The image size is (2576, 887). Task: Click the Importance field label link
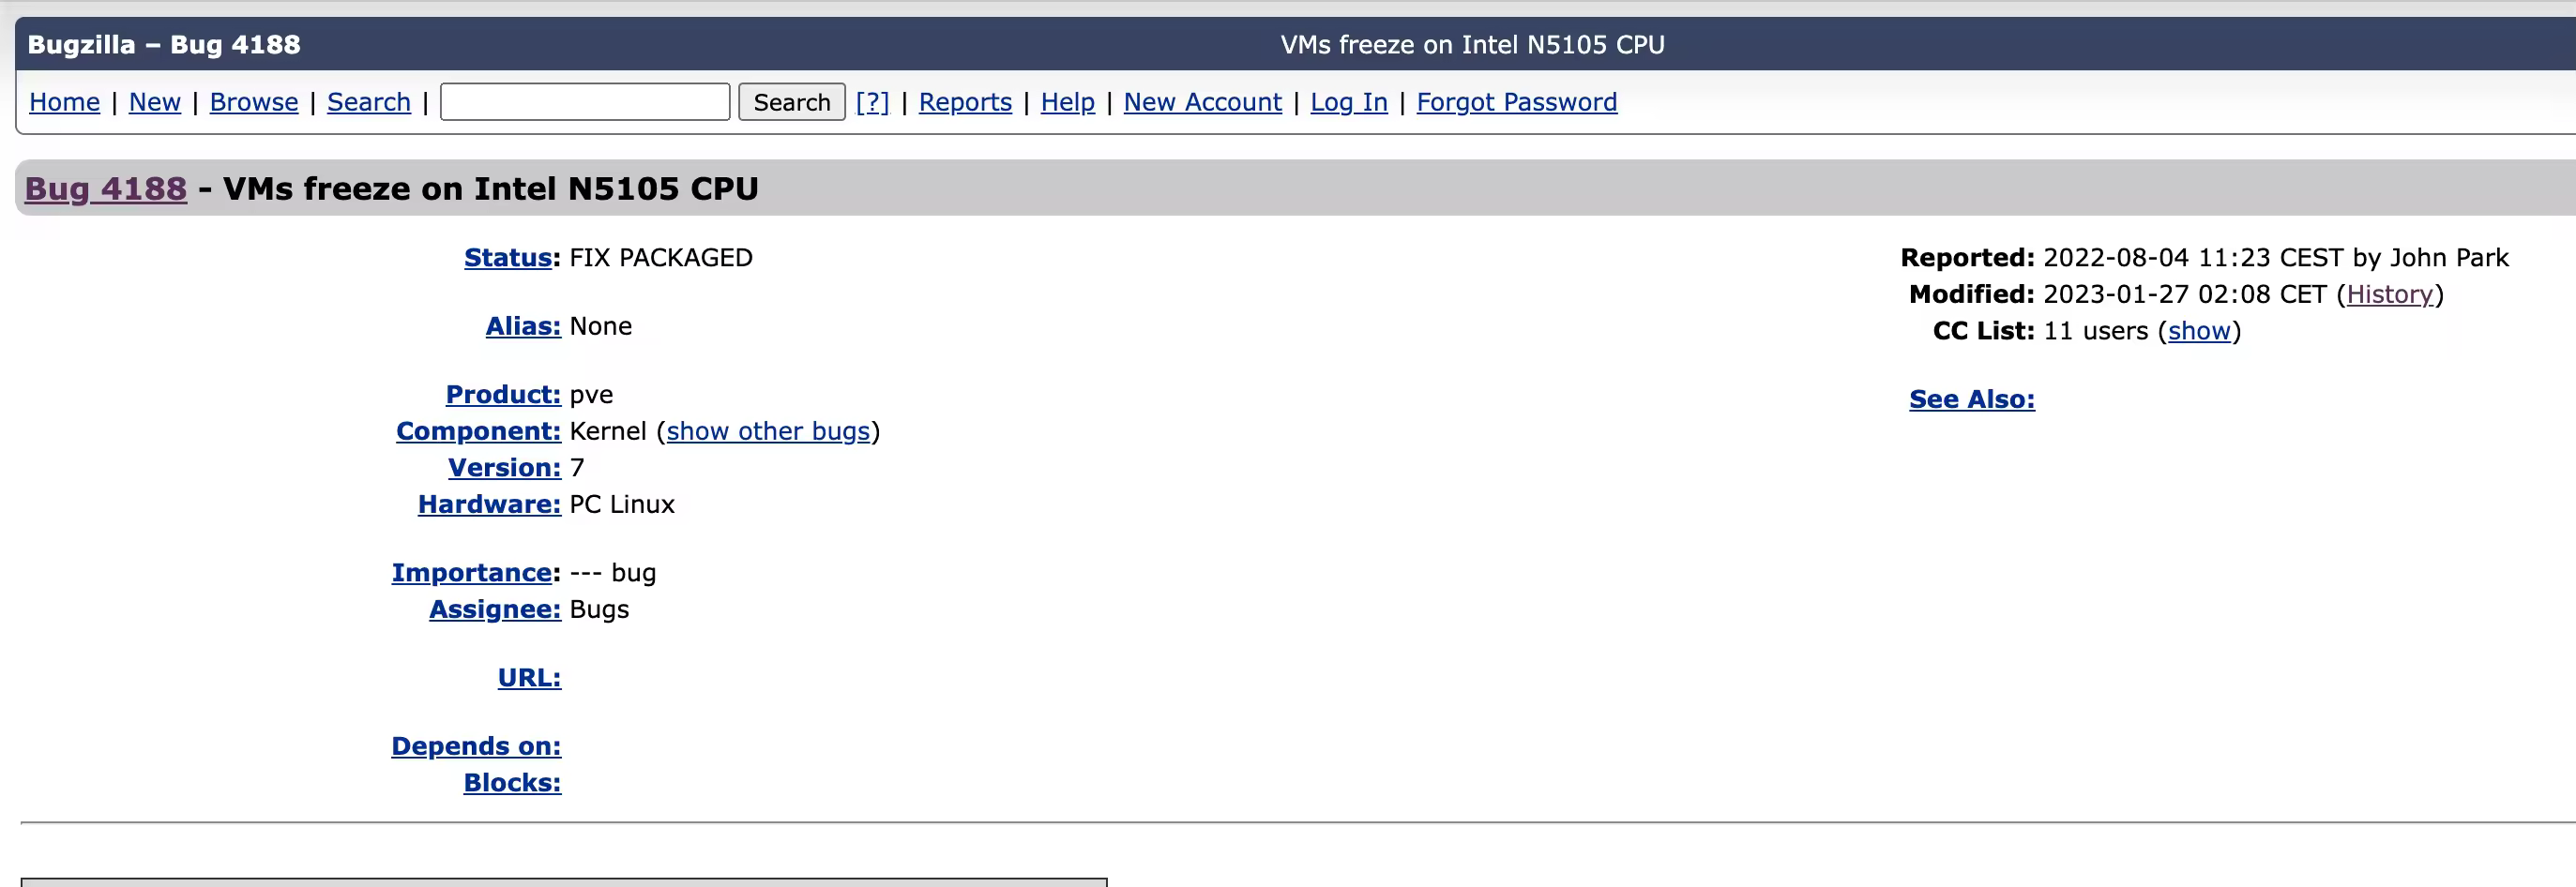472,573
